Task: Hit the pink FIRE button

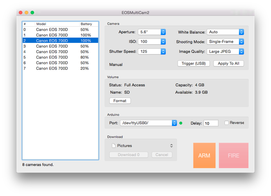Action: [x=233, y=155]
